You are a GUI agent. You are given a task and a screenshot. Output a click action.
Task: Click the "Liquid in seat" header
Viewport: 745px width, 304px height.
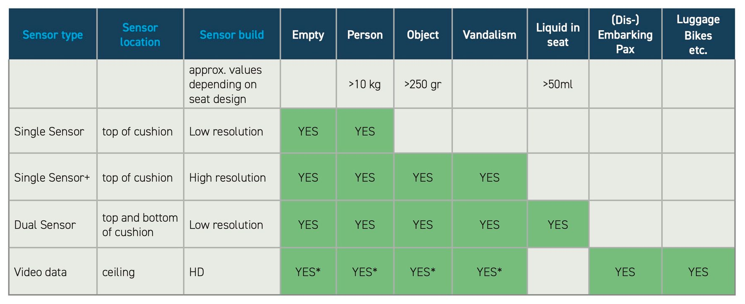tap(558, 35)
